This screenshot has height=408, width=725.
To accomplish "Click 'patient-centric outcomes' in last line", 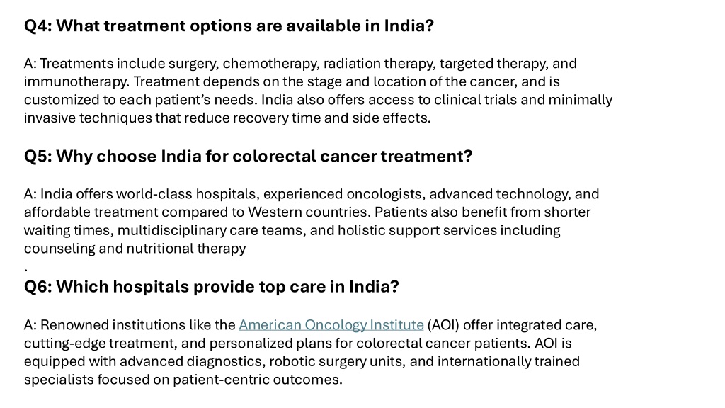I will (x=257, y=380).
